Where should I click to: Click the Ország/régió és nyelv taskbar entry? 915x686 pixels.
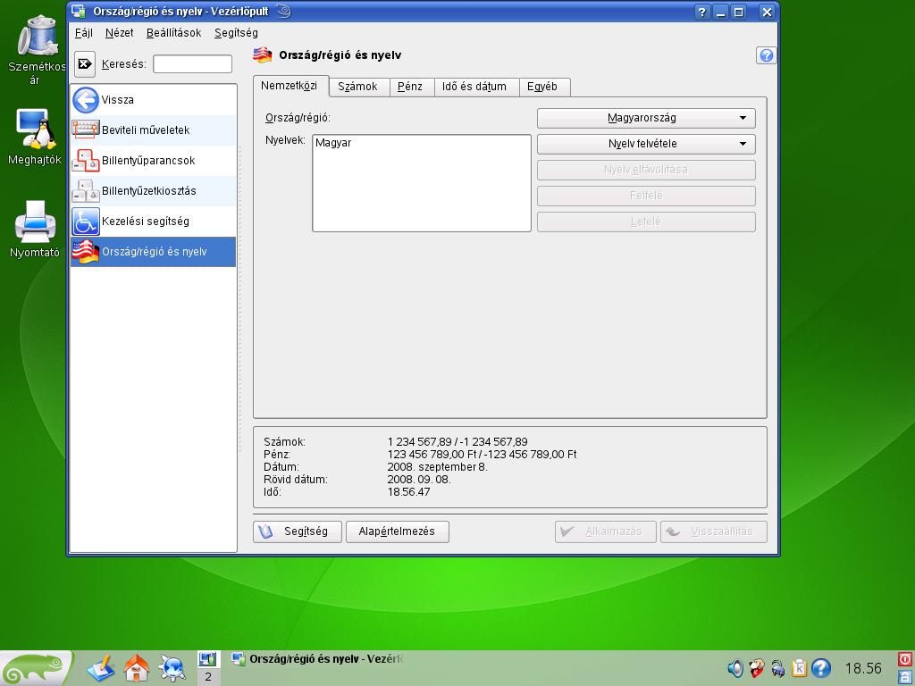pos(318,659)
